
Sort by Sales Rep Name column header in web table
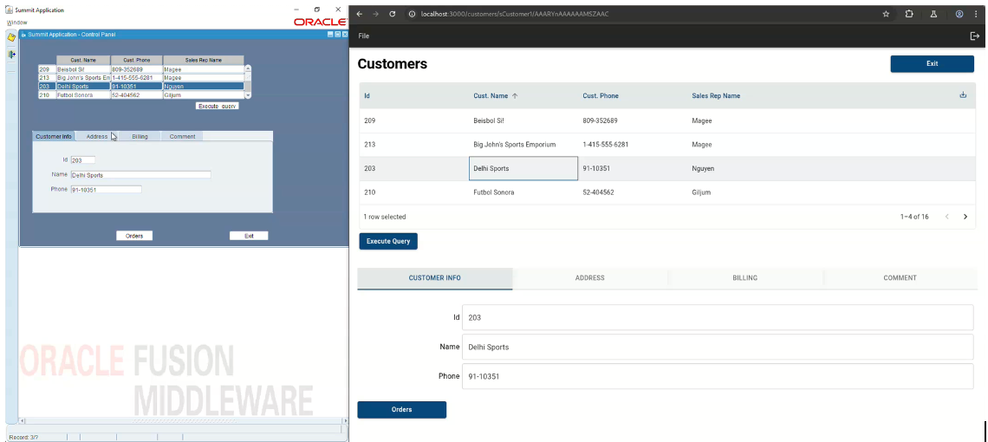[716, 96]
